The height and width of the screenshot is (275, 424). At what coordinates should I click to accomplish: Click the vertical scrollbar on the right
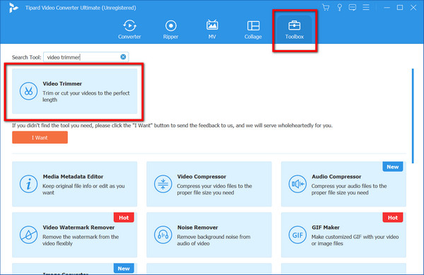(413, 116)
